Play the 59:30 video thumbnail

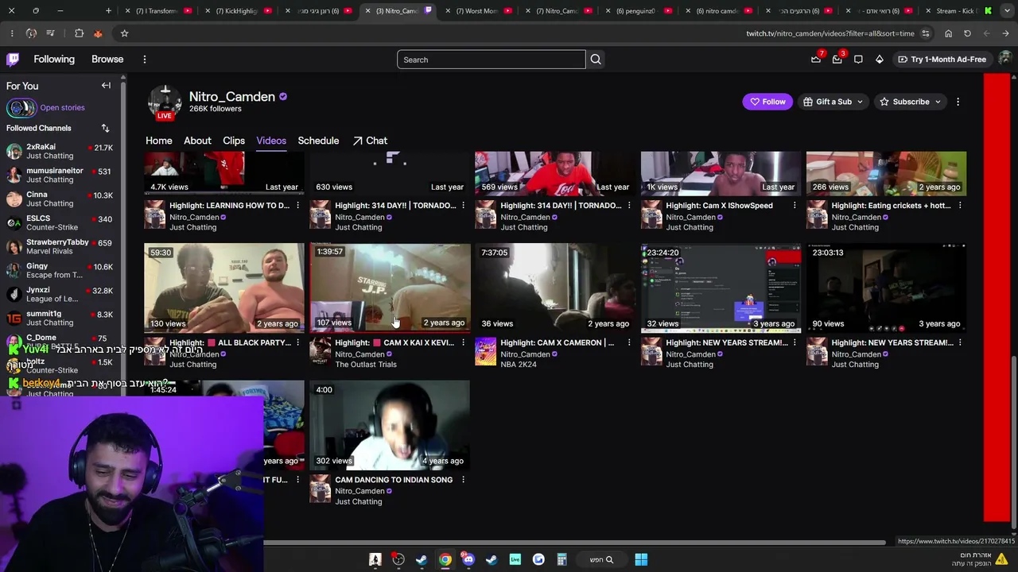click(223, 288)
